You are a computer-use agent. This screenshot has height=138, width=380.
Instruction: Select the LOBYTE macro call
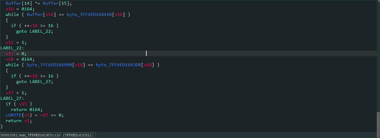tap(14, 115)
